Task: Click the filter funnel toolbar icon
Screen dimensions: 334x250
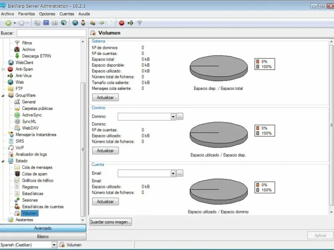Action: 139,23
